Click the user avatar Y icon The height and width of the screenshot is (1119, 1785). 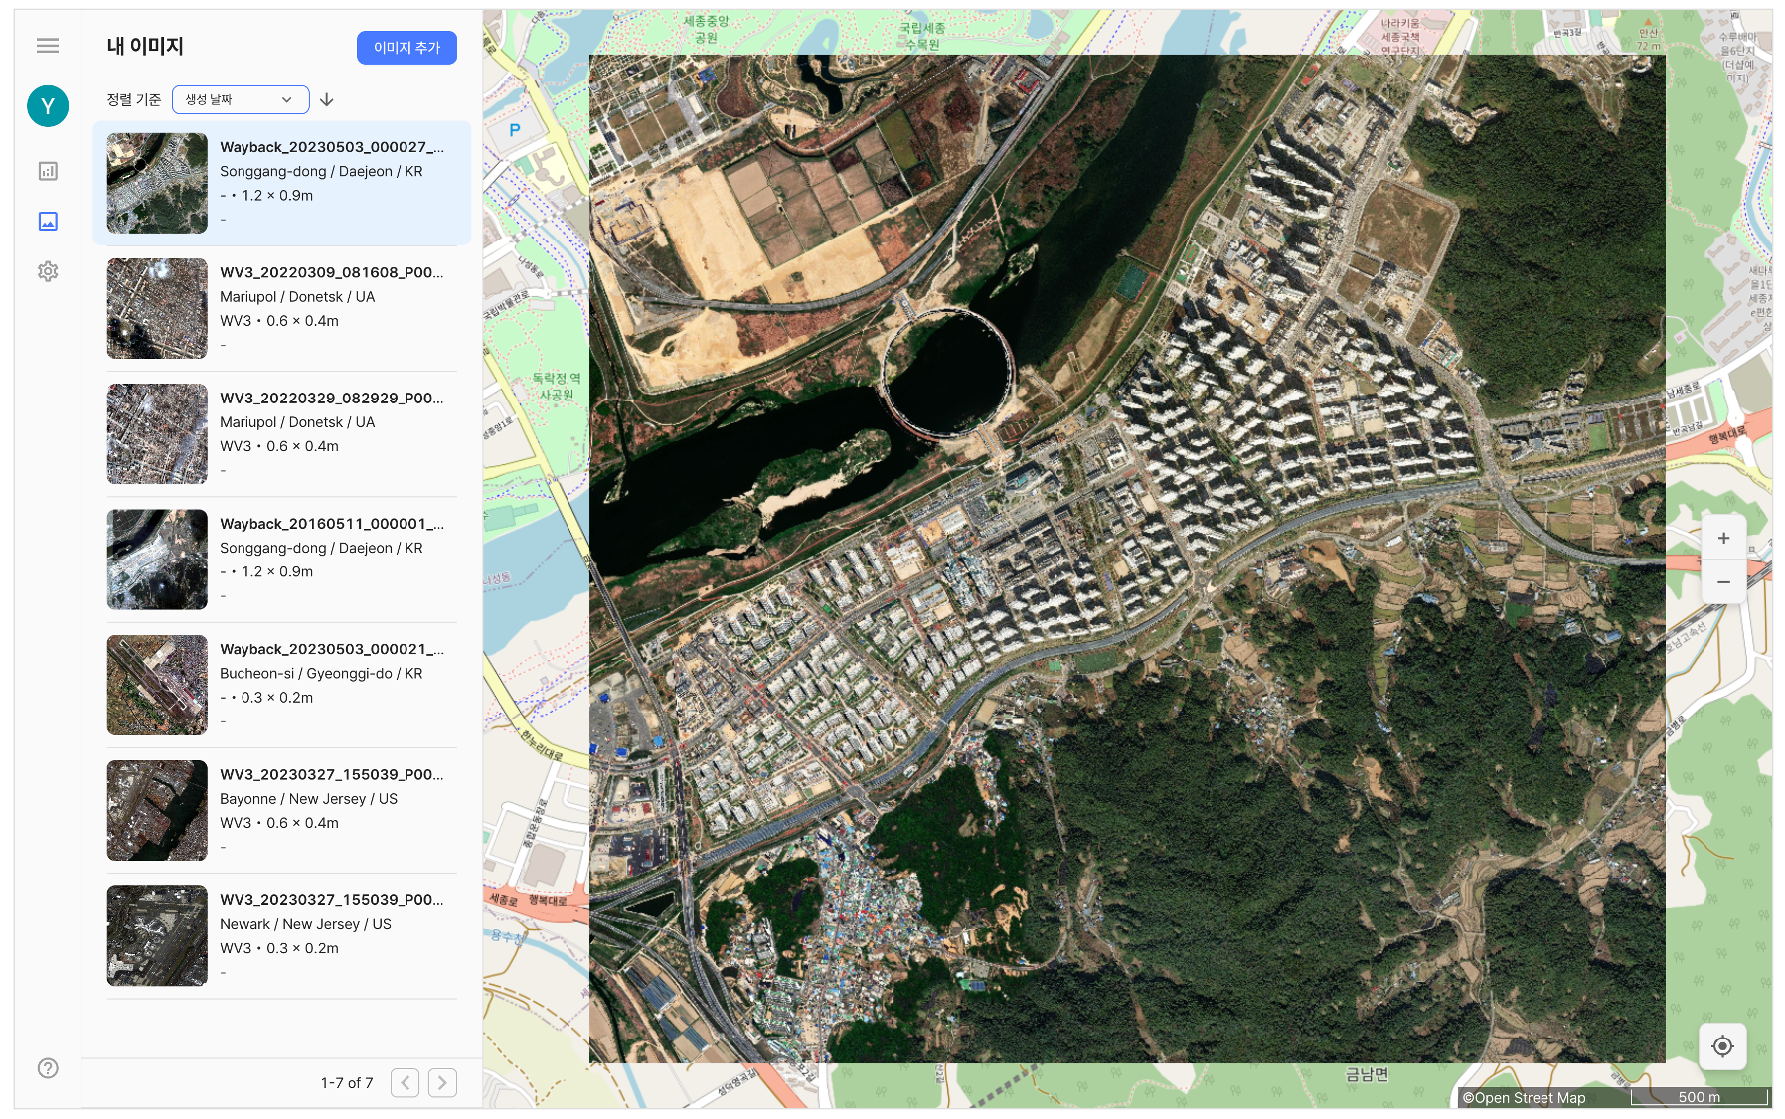click(x=48, y=106)
